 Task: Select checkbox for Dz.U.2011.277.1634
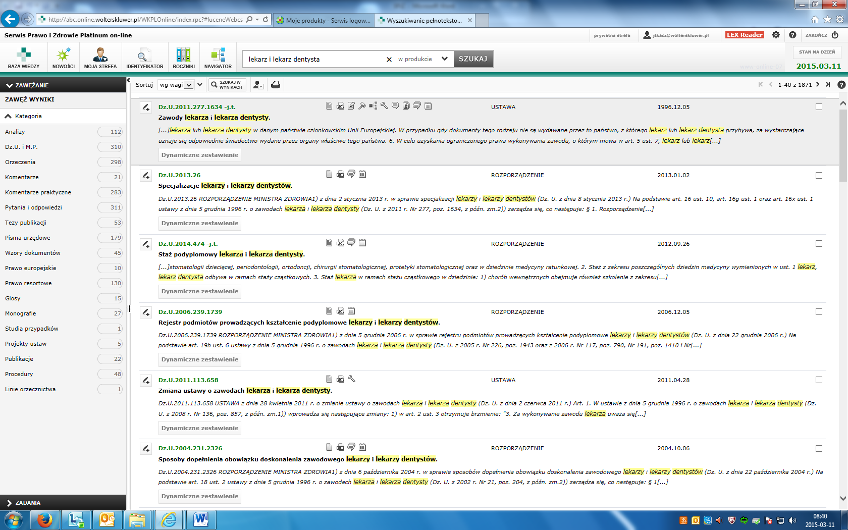[819, 107]
